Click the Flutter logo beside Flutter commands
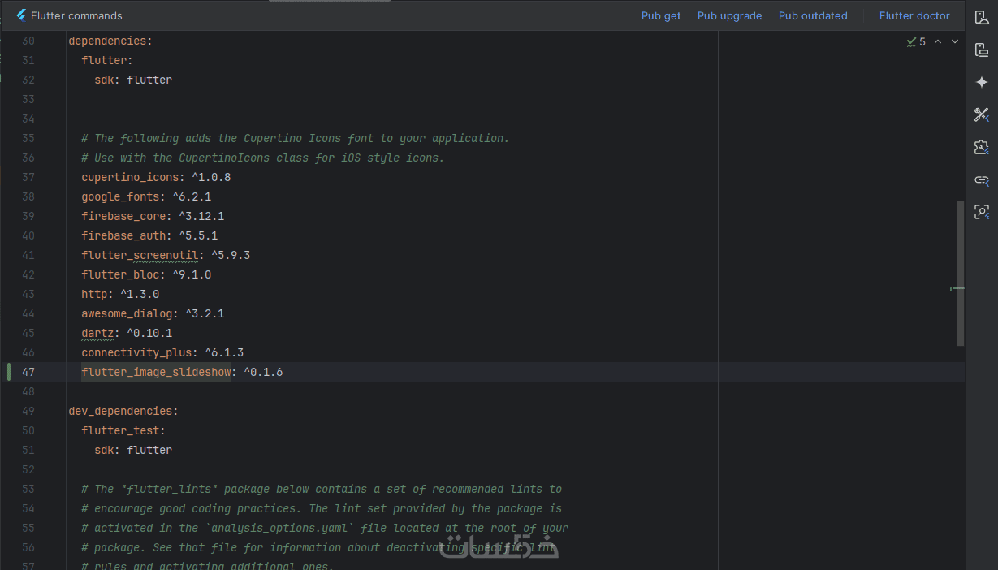 (x=21, y=15)
